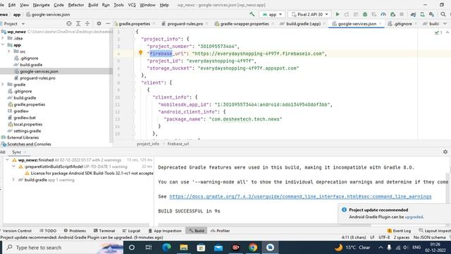Open the Pixel 2 API 30 device dropdown
This screenshot has height=254, width=451.
[309, 14]
